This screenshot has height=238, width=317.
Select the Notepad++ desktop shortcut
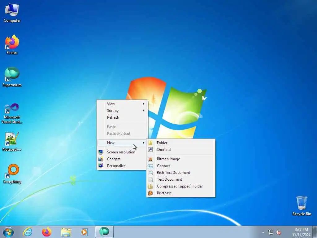pos(12,141)
